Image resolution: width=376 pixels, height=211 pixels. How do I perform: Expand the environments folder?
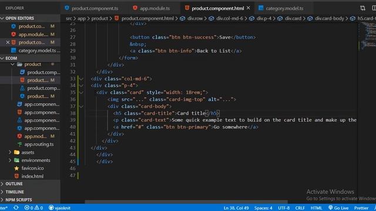point(10,160)
